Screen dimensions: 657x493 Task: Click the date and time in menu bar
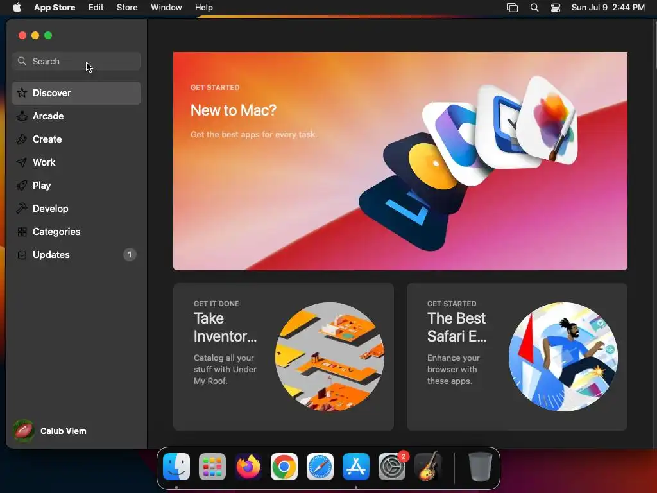[608, 8]
